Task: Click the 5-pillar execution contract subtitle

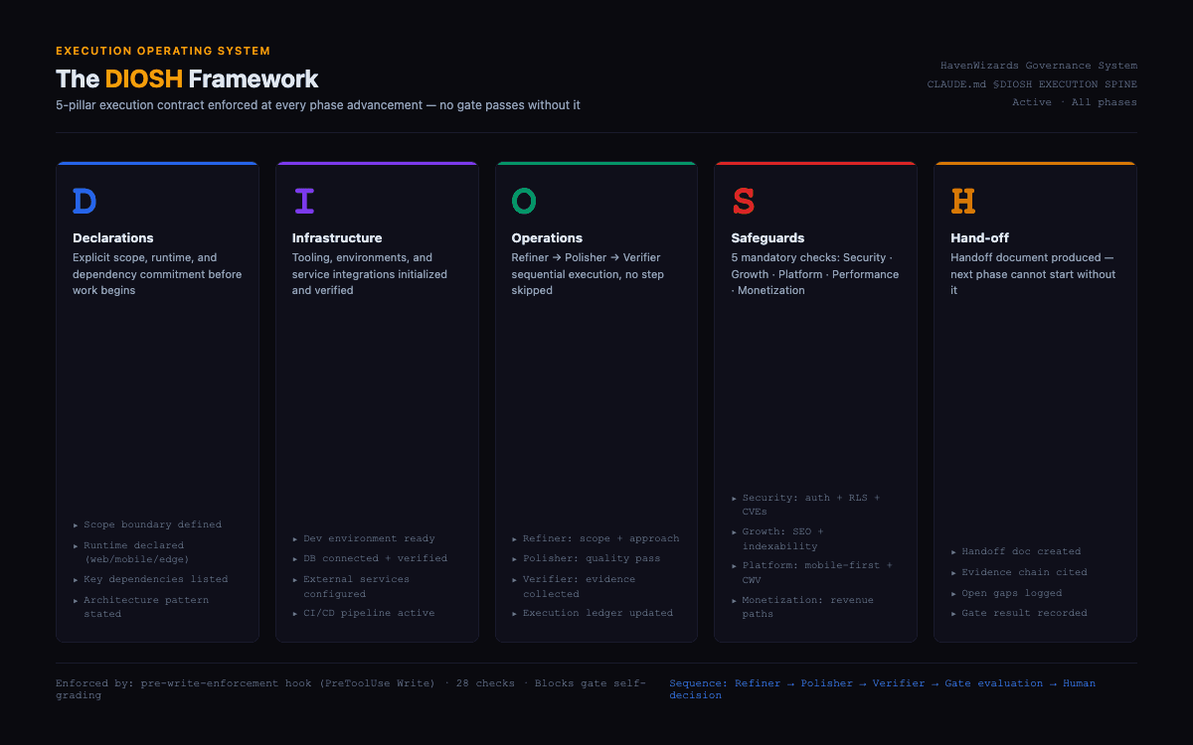Action: click(x=318, y=105)
